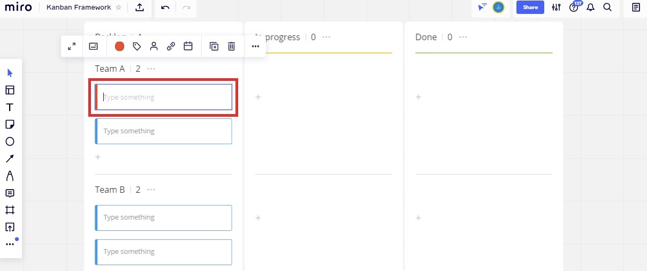Image resolution: width=647 pixels, height=271 pixels.
Task: Open the Upload tool
Action: [x=10, y=227]
